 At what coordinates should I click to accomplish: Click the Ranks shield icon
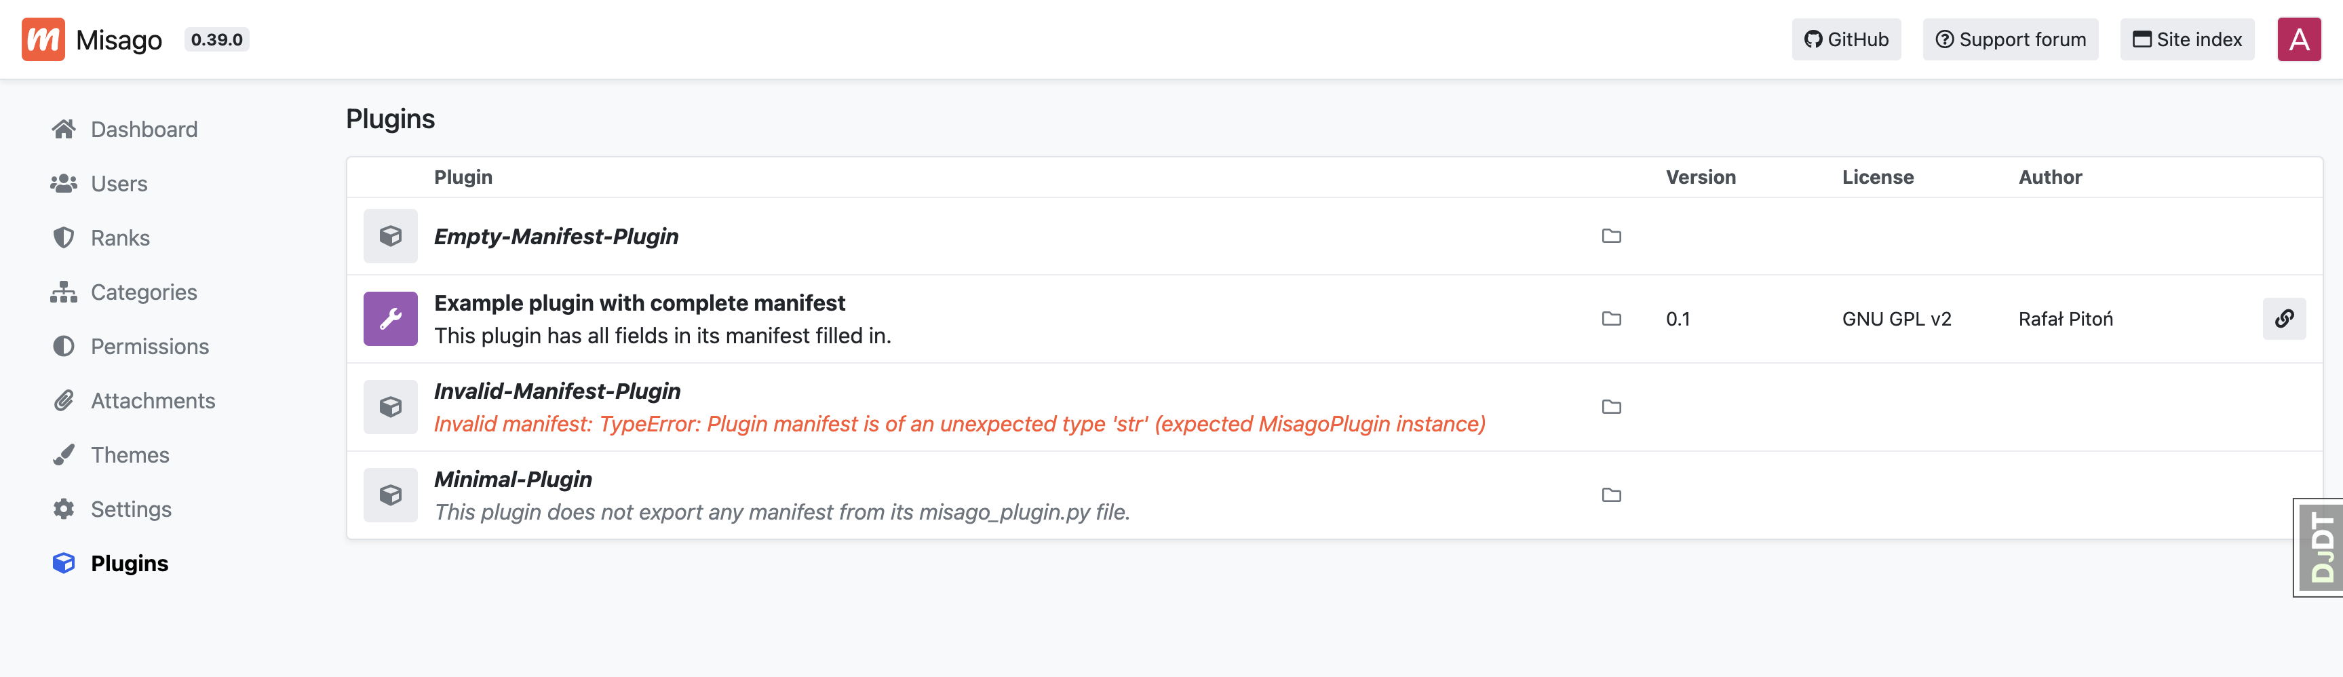64,237
